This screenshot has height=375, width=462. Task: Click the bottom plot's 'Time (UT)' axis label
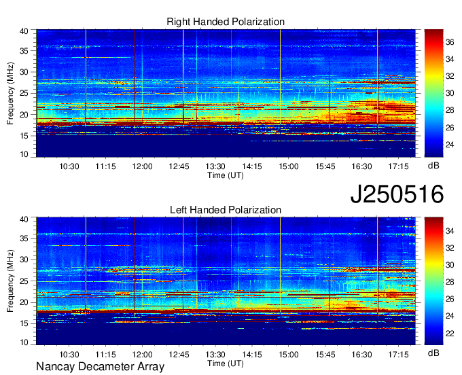pyautogui.click(x=226, y=363)
